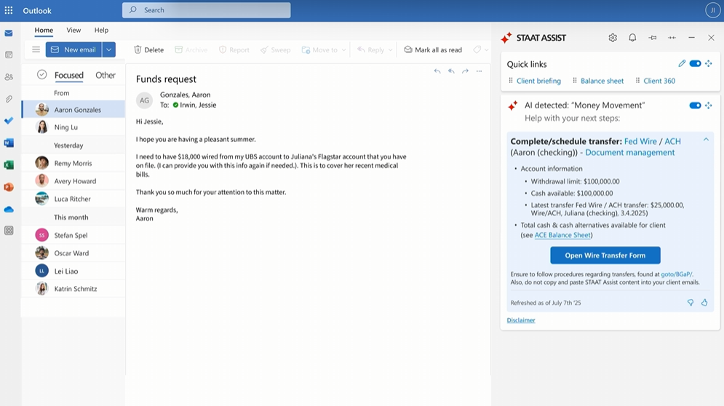The height and width of the screenshot is (406, 724).
Task: Switch to the View ribbon tab
Action: coord(73,30)
